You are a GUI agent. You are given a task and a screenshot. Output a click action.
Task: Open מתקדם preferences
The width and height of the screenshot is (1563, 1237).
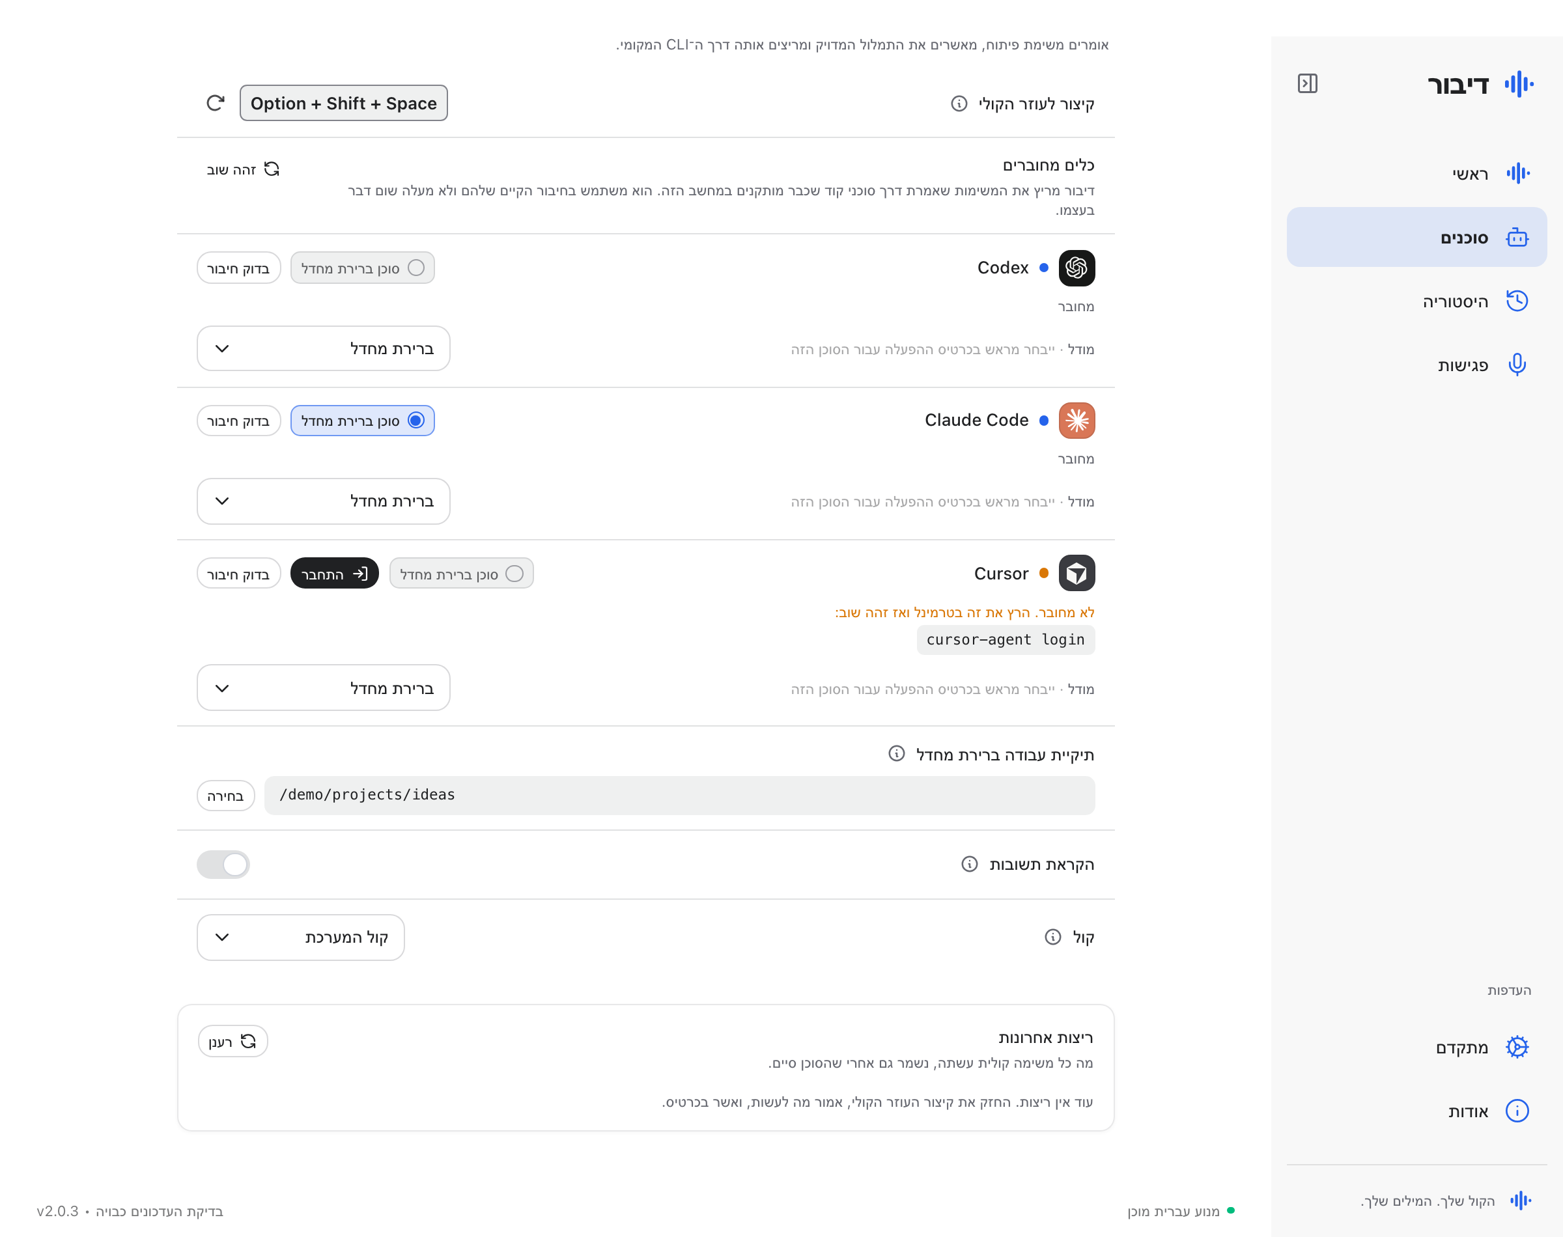pyautogui.click(x=1416, y=1048)
